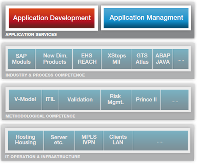
Task: Select the Risk Mgmt. tile
Action: pyautogui.click(x=116, y=100)
